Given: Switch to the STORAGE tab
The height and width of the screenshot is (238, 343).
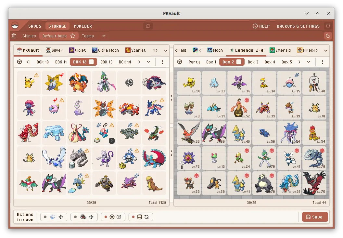Looking at the screenshot, I should tap(57, 26).
